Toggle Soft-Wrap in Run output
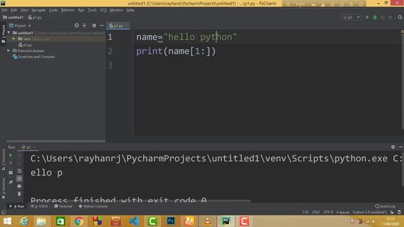Image resolution: width=404 pixels, height=227 pixels. pyautogui.click(x=20, y=171)
